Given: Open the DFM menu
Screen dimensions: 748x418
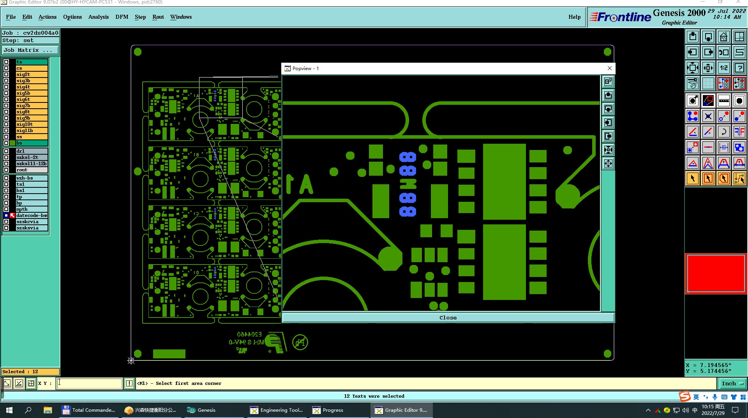Looking at the screenshot, I should [x=122, y=17].
